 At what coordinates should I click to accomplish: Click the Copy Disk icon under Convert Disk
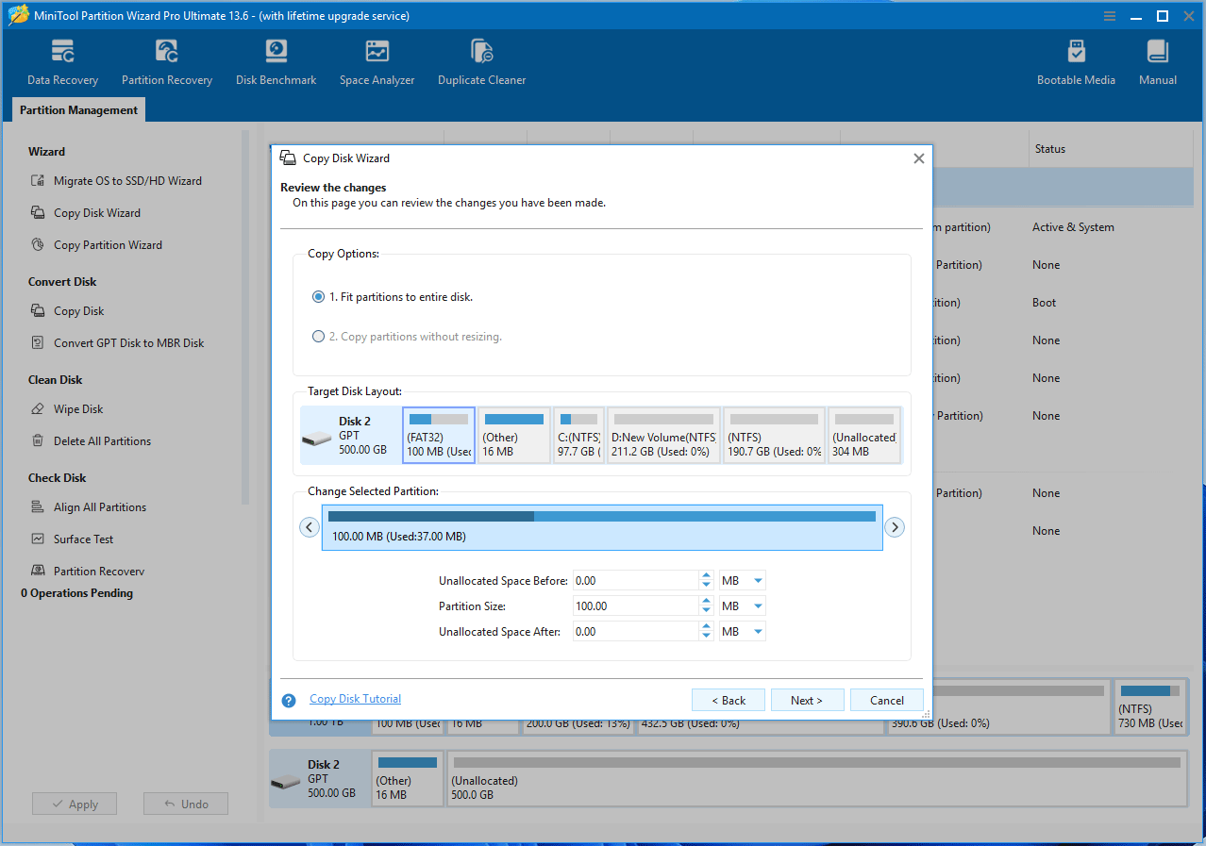click(38, 311)
